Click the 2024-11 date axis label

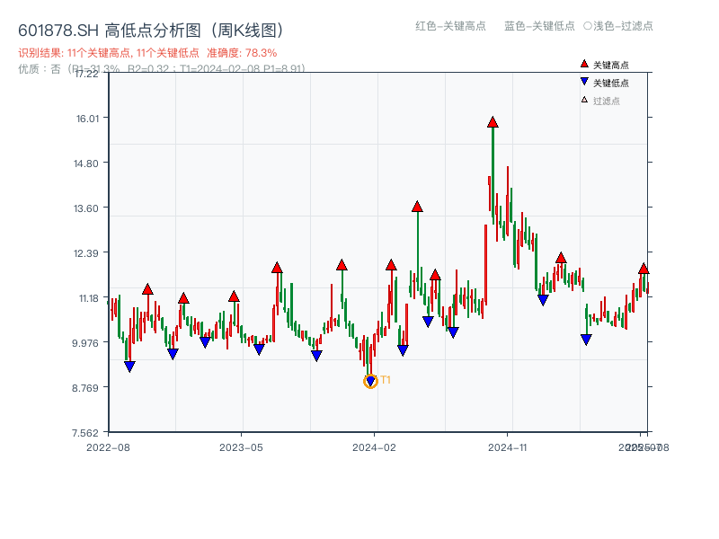pyautogui.click(x=508, y=447)
